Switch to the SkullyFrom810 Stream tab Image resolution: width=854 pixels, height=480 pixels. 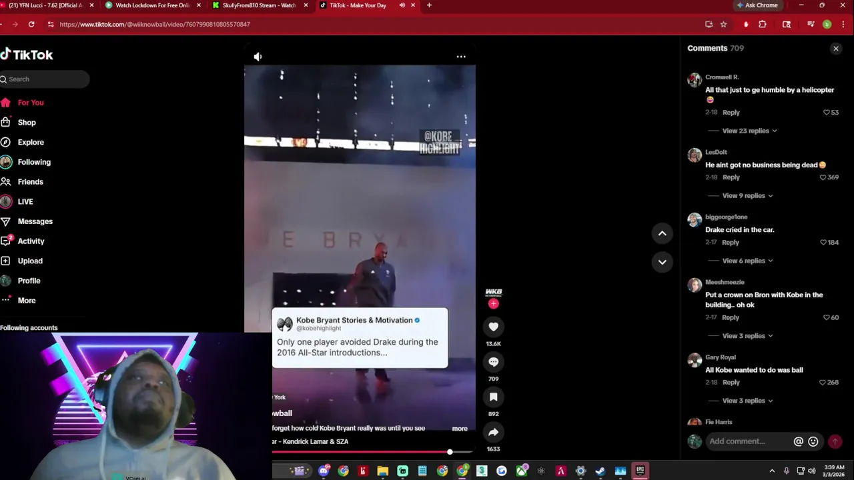[x=259, y=5]
